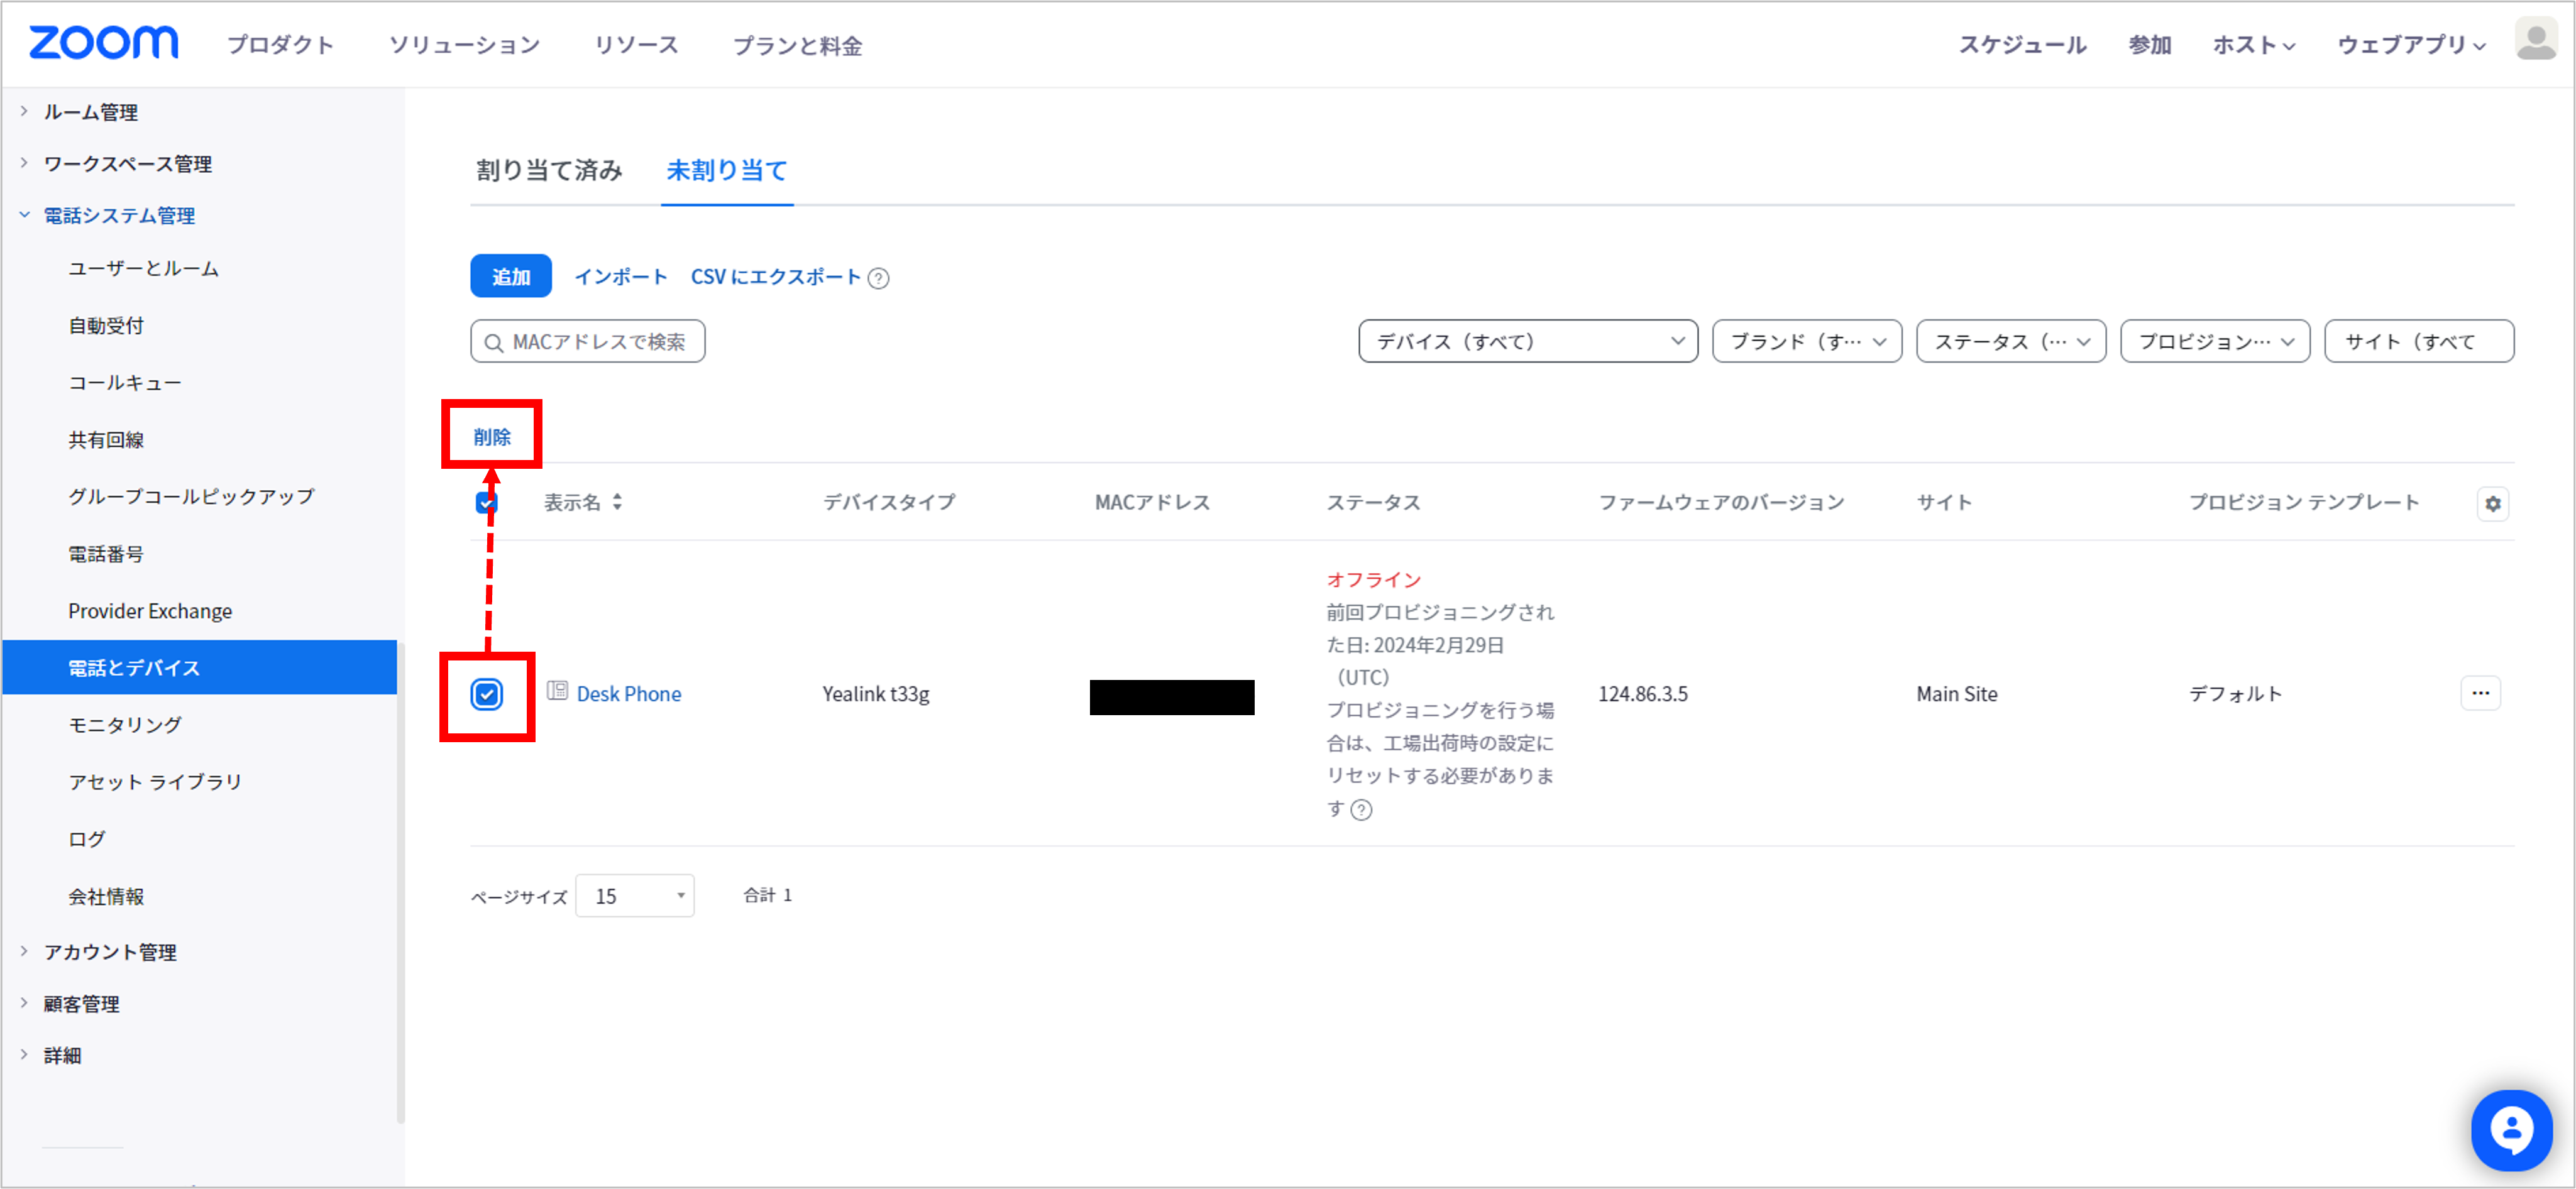Click the オフライン status text
This screenshot has height=1189, width=2576.
coord(1374,580)
